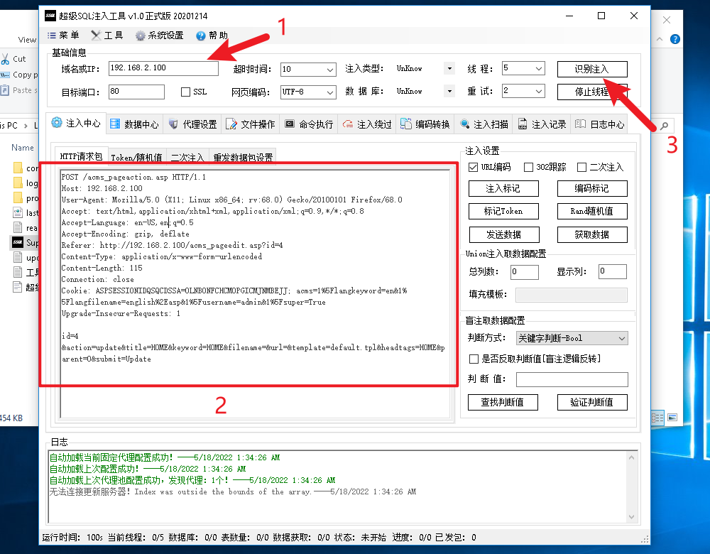Toggle the 302跟踪 checkbox

[528, 168]
